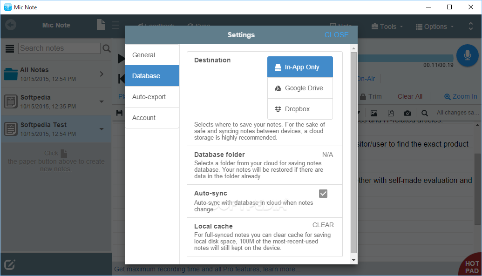Click the Trim button

371,96
